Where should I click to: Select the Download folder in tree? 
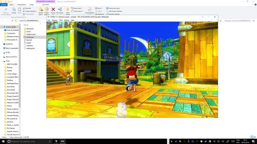(x=10, y=86)
